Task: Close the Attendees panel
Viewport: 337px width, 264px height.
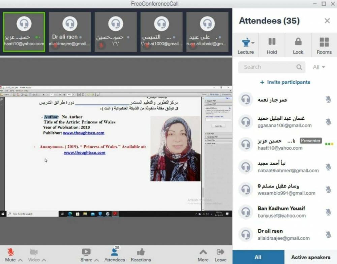Action: coord(327,21)
